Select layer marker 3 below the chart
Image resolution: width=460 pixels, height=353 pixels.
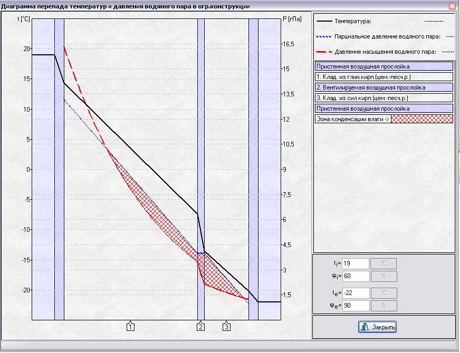pos(226,326)
